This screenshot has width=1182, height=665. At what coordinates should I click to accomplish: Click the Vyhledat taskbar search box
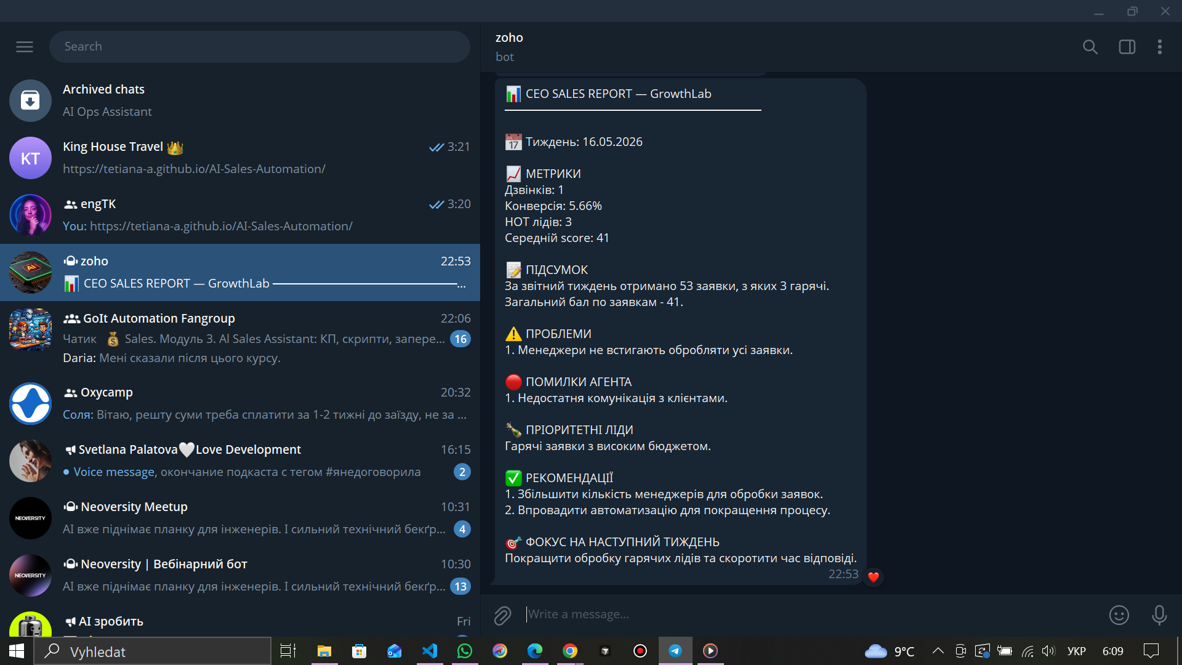tap(152, 651)
